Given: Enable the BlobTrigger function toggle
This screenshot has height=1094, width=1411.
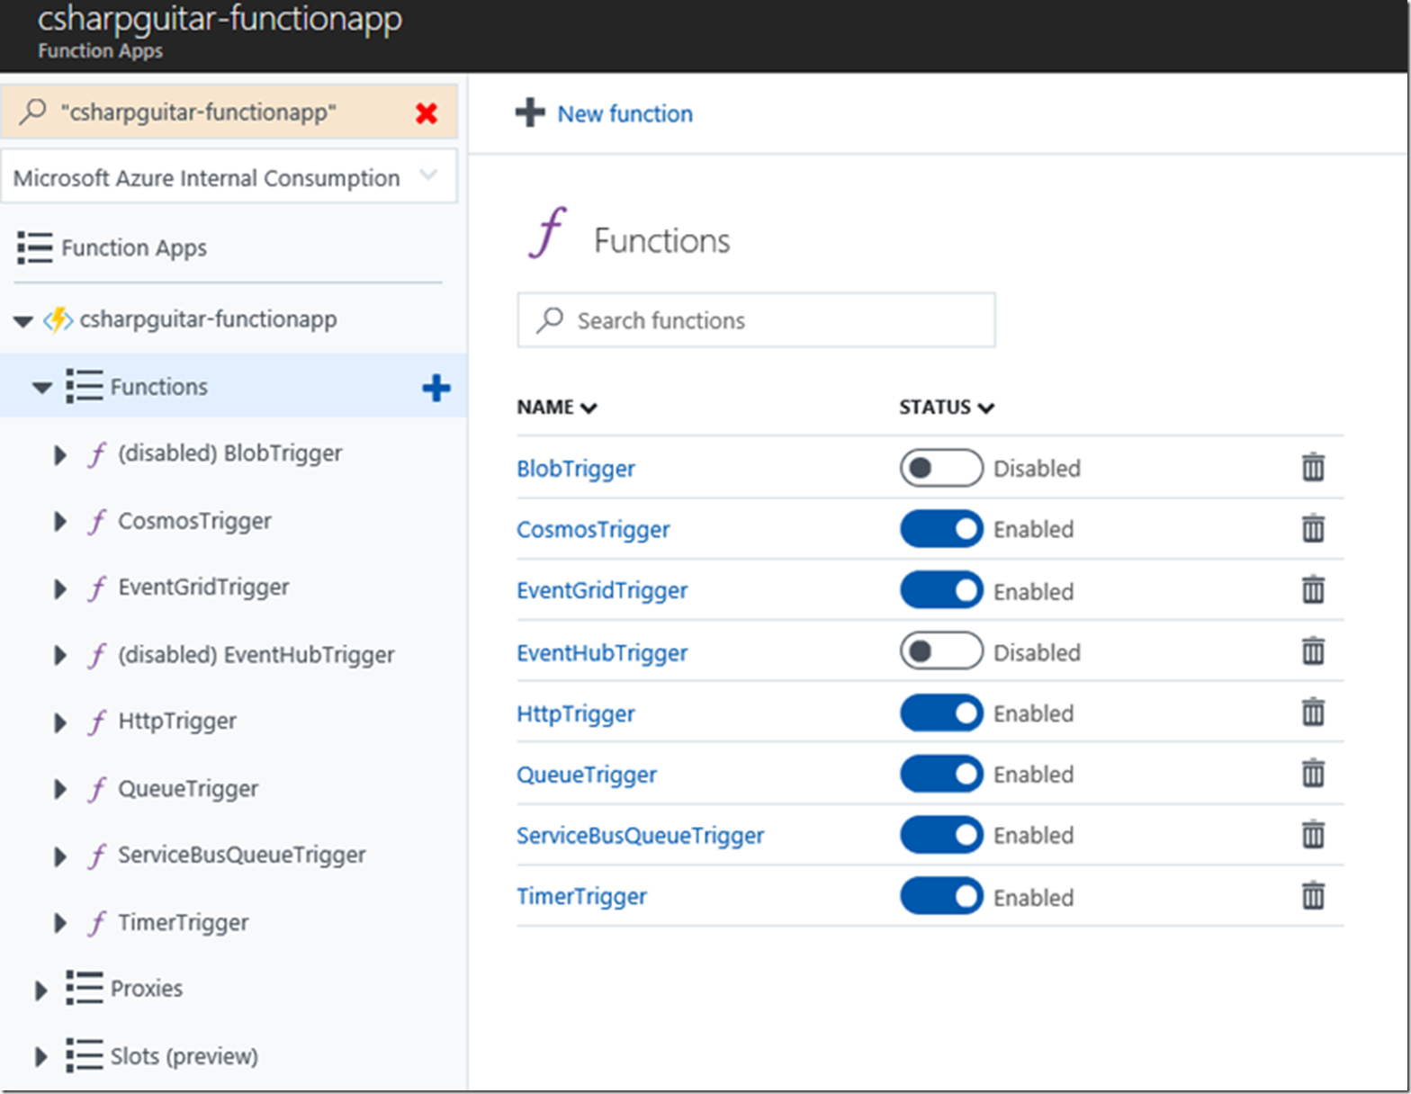Looking at the screenshot, I should point(941,468).
